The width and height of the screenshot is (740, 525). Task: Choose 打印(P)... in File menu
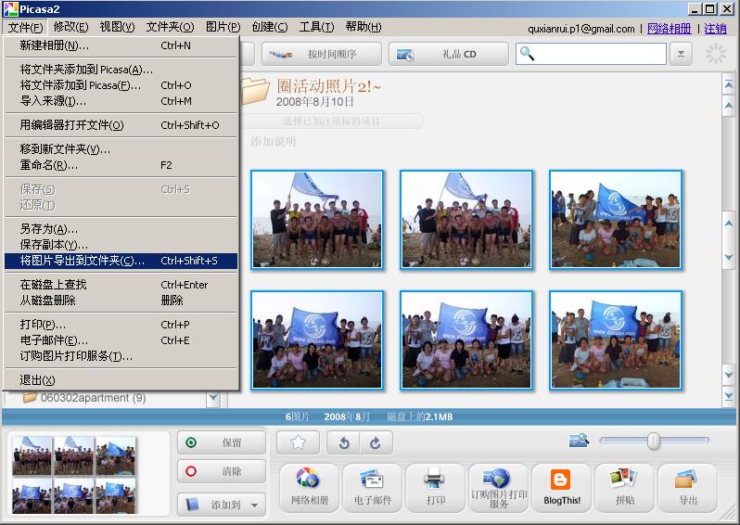[121, 325]
